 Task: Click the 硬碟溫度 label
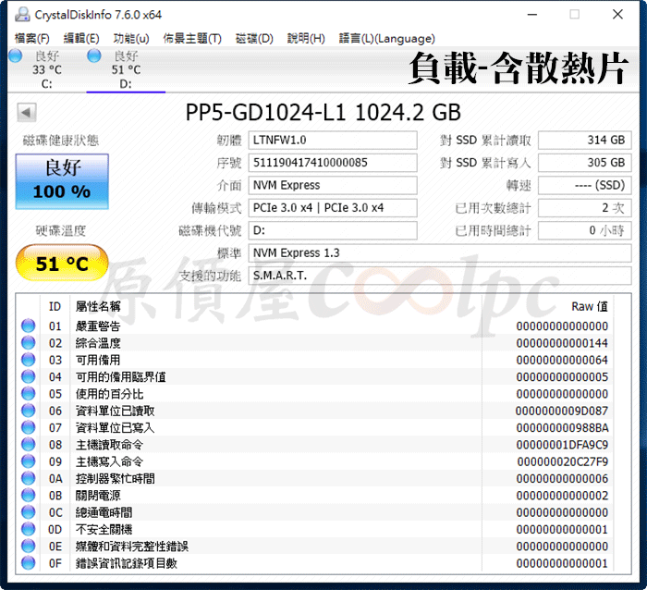point(61,230)
